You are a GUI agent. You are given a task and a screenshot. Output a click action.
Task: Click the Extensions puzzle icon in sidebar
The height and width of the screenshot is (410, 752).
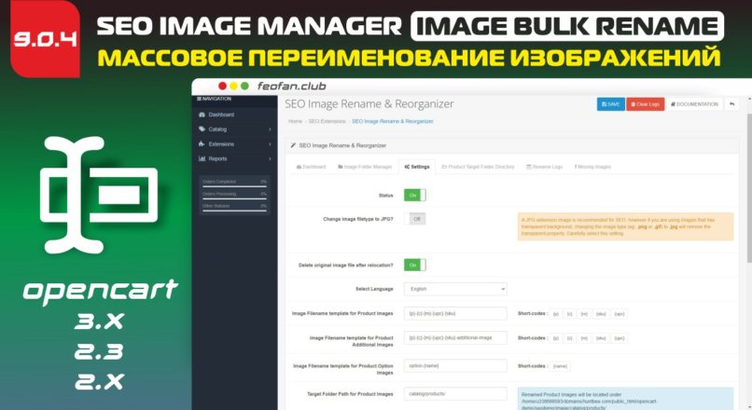click(202, 143)
